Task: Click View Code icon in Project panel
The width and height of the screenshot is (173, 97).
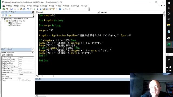Action: pos(3,16)
